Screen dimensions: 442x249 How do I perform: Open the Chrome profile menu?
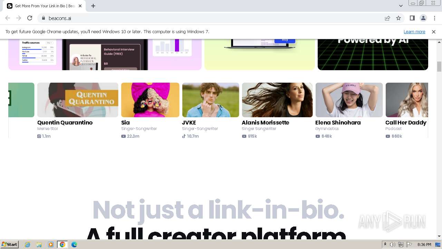(423, 18)
